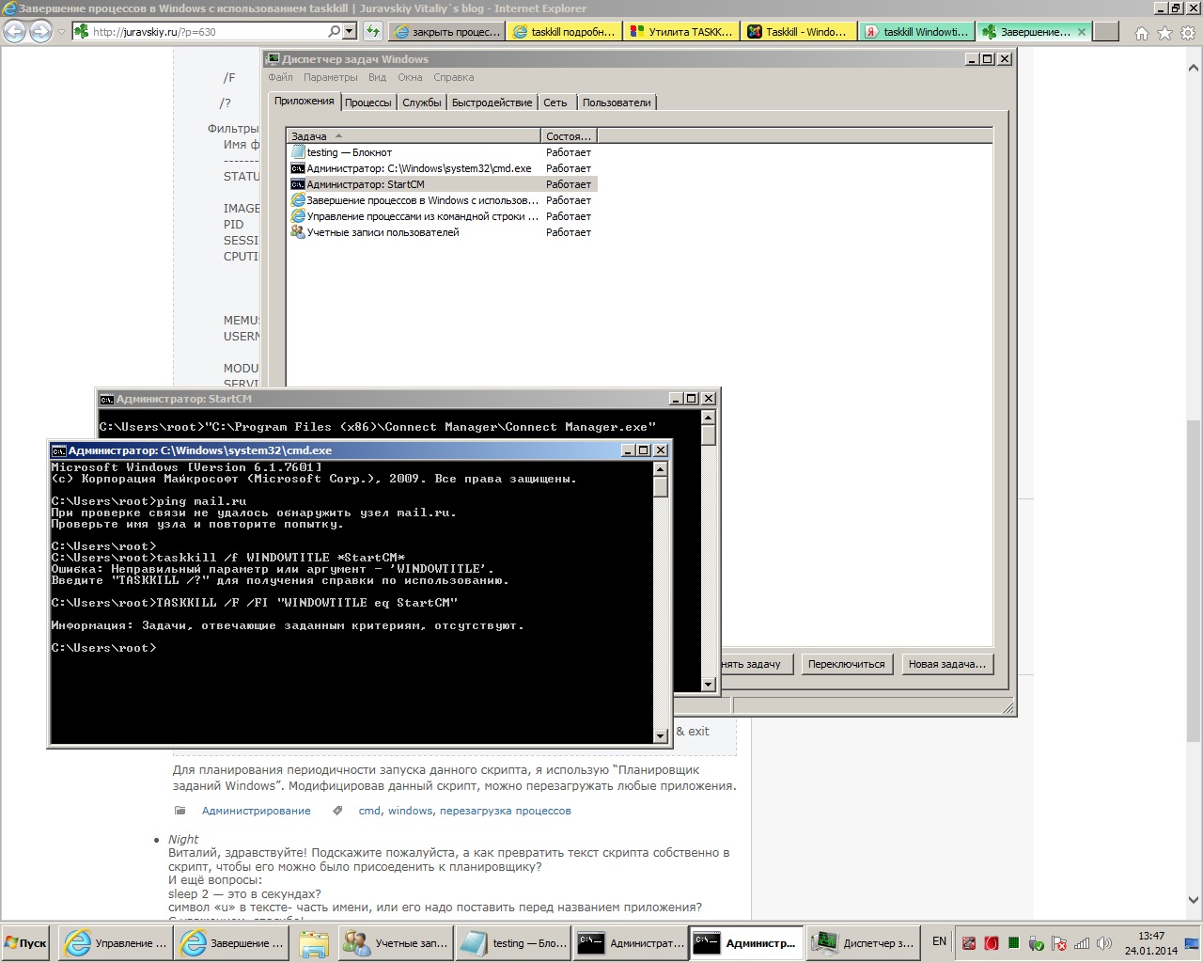Screen dimensions: 1203x963
Task: Open the Файл menu in Task Manager
Action: point(280,77)
